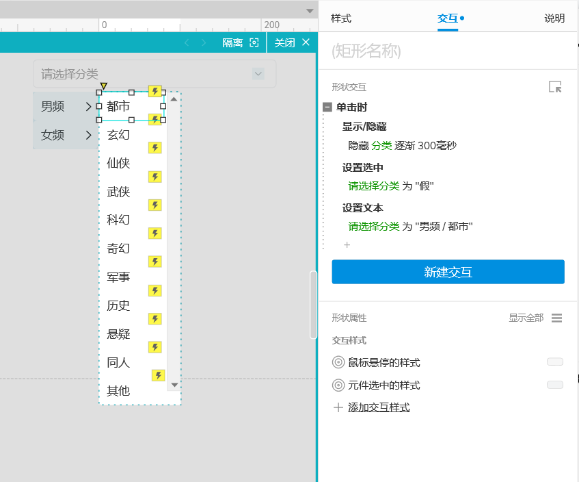Image resolution: width=579 pixels, height=482 pixels.
Task: Click the canvas vertical scrollbar thumb
Action: (313, 305)
